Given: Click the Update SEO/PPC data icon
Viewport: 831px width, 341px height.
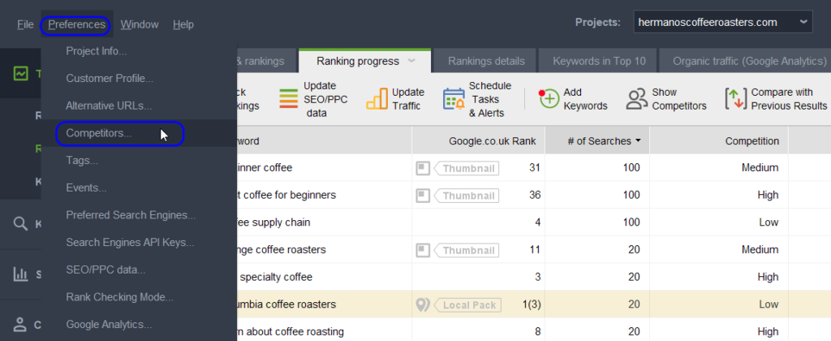Looking at the screenshot, I should coord(289,99).
